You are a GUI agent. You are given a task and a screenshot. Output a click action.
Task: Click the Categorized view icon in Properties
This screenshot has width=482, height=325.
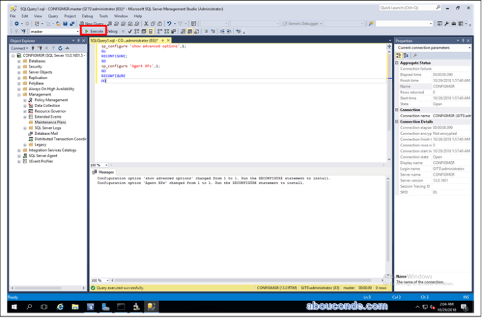(x=399, y=55)
